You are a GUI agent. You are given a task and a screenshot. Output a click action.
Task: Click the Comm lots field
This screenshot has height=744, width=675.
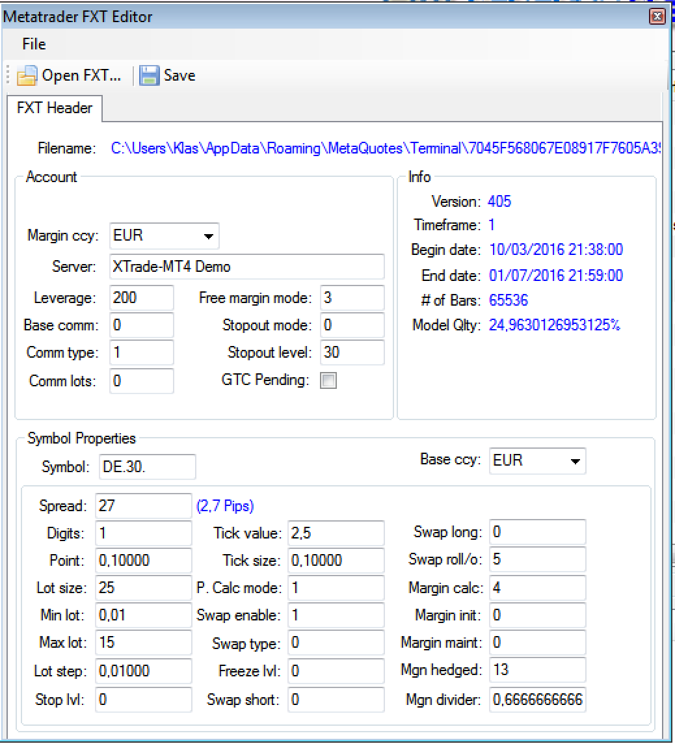141,381
